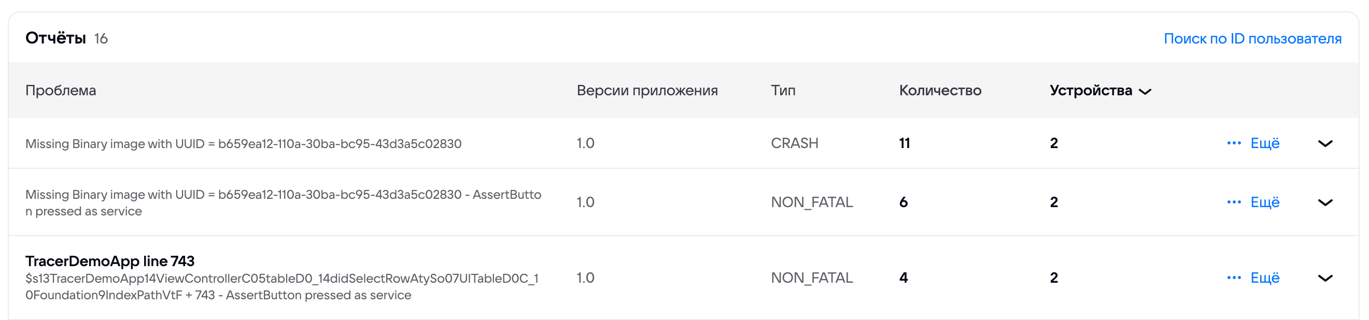
Task: Click the Устройства column header label
Action: 1091,91
